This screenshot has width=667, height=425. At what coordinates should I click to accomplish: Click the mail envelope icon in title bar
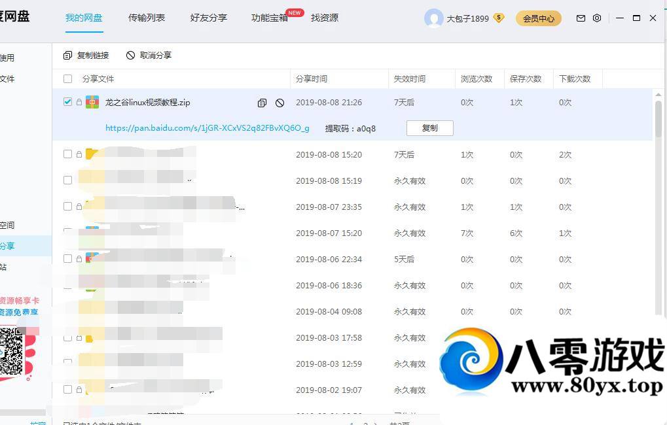pos(581,18)
